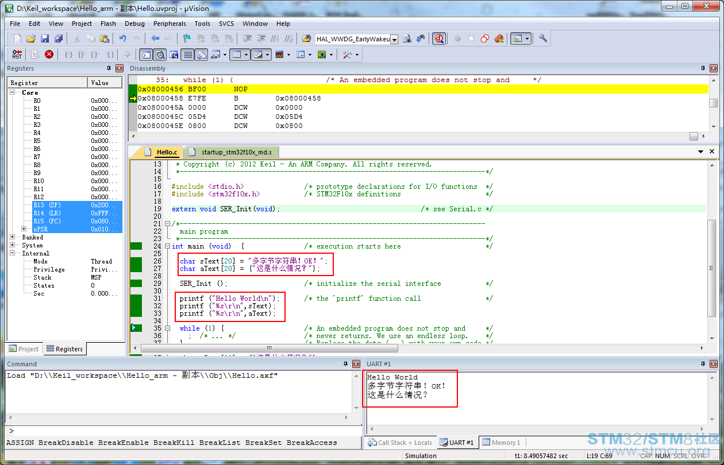This screenshot has height=465, width=724.
Task: Click the Value column header
Action: click(105, 83)
